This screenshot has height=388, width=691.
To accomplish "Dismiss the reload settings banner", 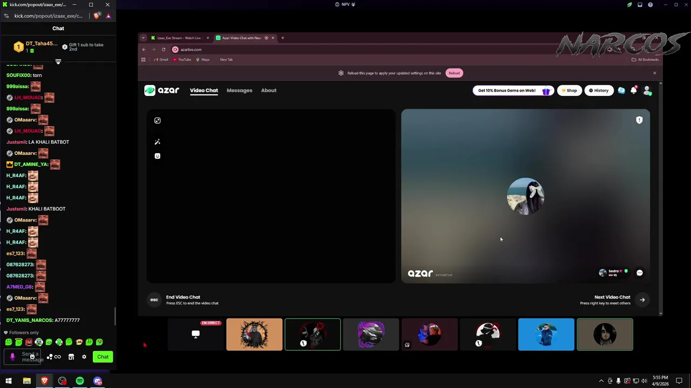I will pos(654,73).
